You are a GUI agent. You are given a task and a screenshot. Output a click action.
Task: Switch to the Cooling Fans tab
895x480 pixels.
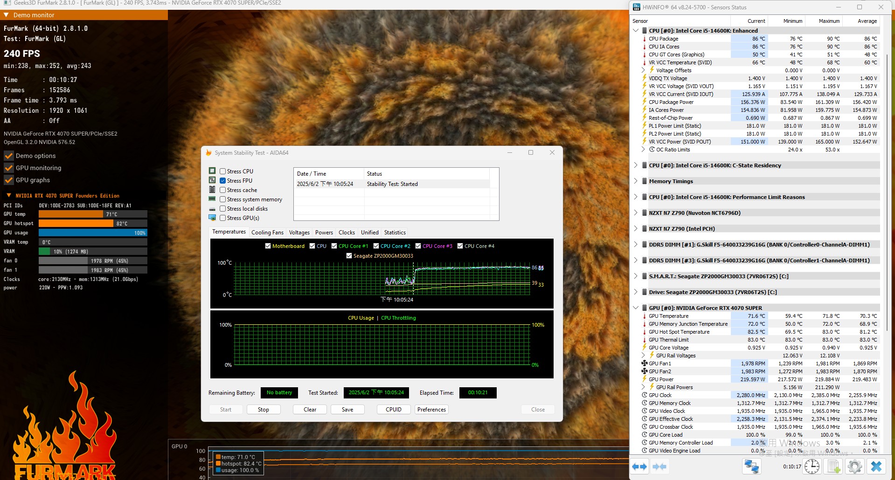267,233
